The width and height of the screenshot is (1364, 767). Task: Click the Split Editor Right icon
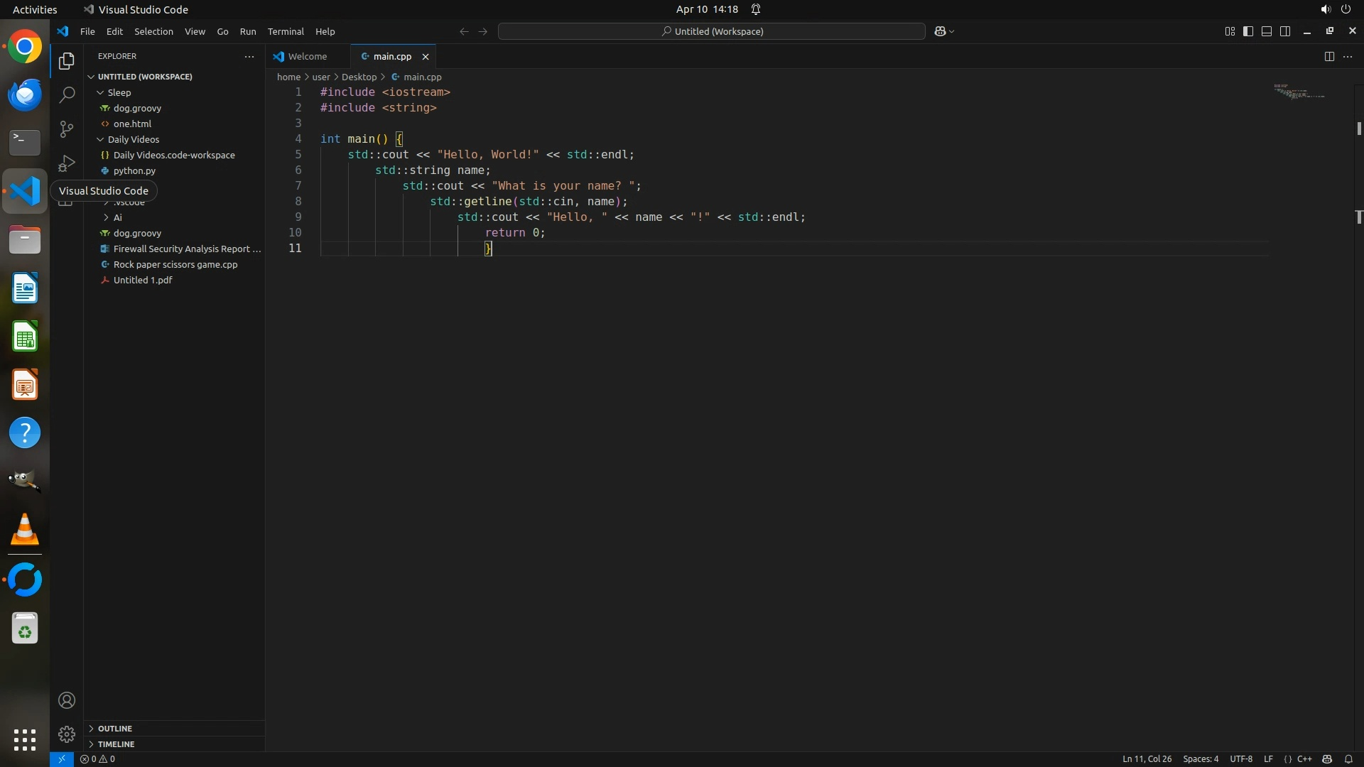pos(1329,56)
